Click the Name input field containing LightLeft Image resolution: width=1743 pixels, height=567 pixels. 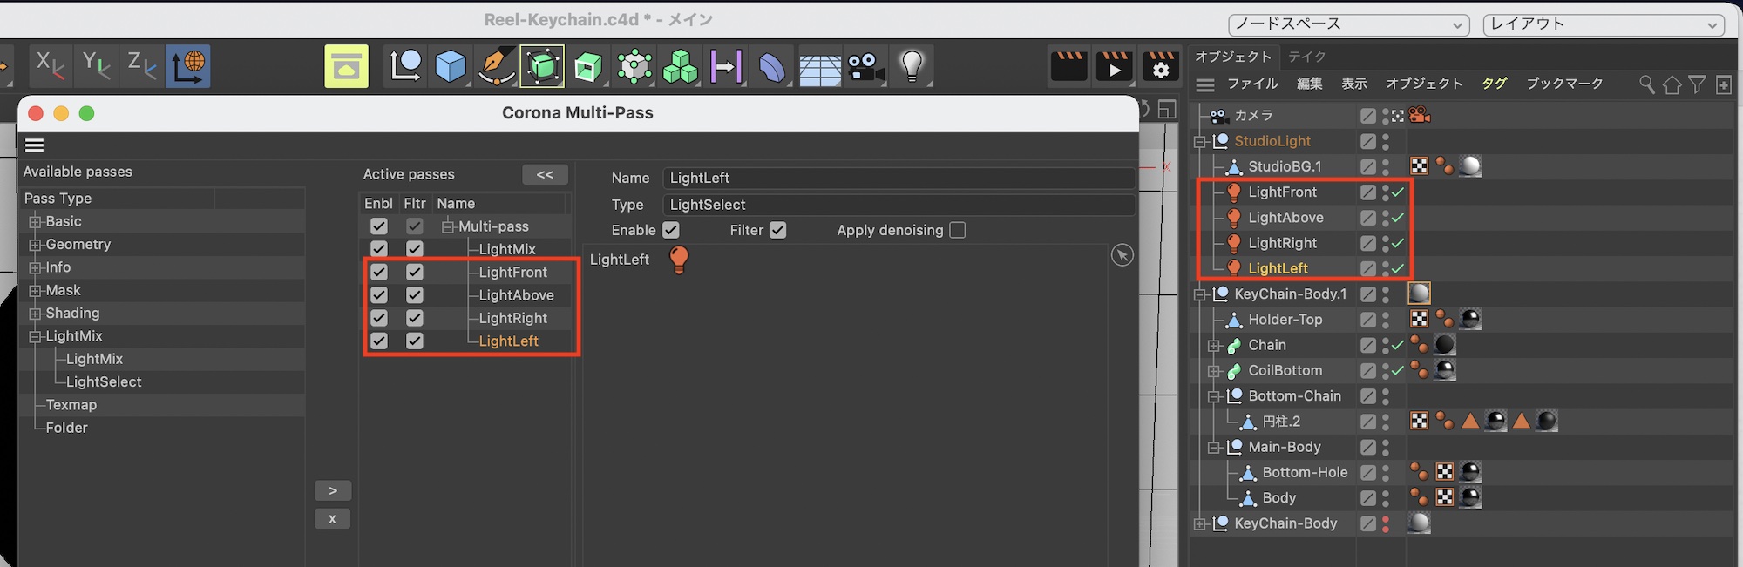[x=898, y=178]
